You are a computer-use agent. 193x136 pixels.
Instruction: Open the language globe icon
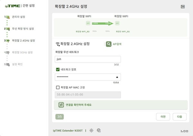99,130
